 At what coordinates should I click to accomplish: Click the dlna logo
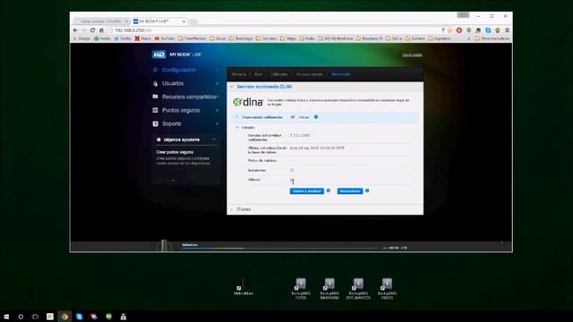248,102
